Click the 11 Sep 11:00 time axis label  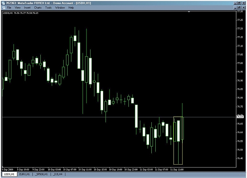[x=177, y=169]
